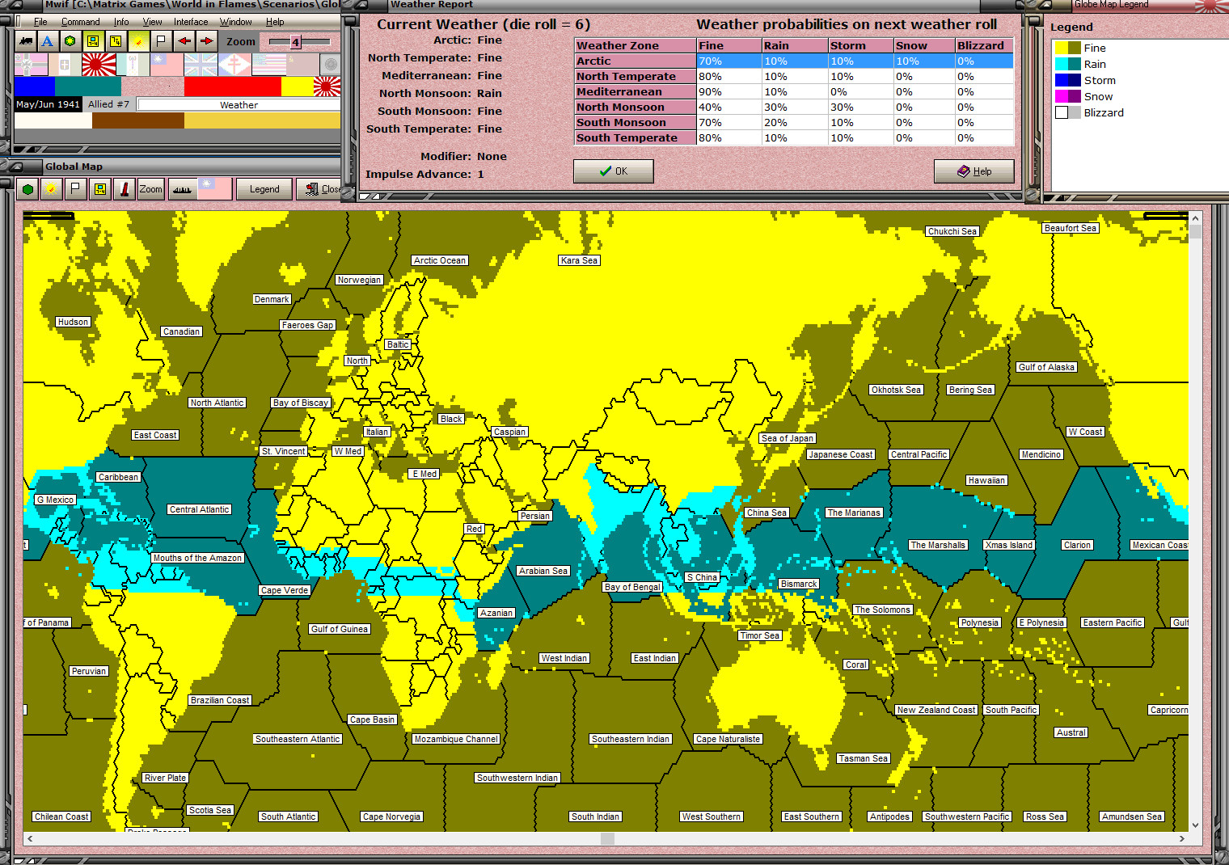Click the locomotive icon in main toolbar
The width and height of the screenshot is (1229, 865).
pos(26,40)
